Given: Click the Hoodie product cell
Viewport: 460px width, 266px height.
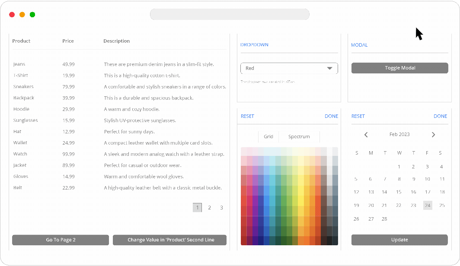Looking at the screenshot, I should pos(21,109).
